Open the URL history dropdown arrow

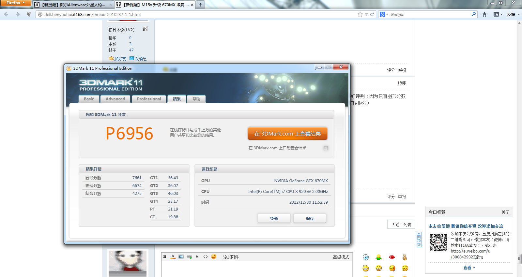[x=366, y=14]
